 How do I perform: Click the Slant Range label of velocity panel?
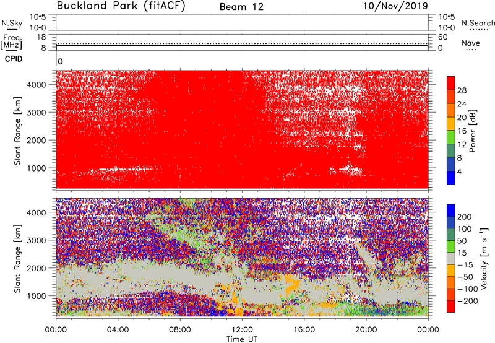click(17, 259)
